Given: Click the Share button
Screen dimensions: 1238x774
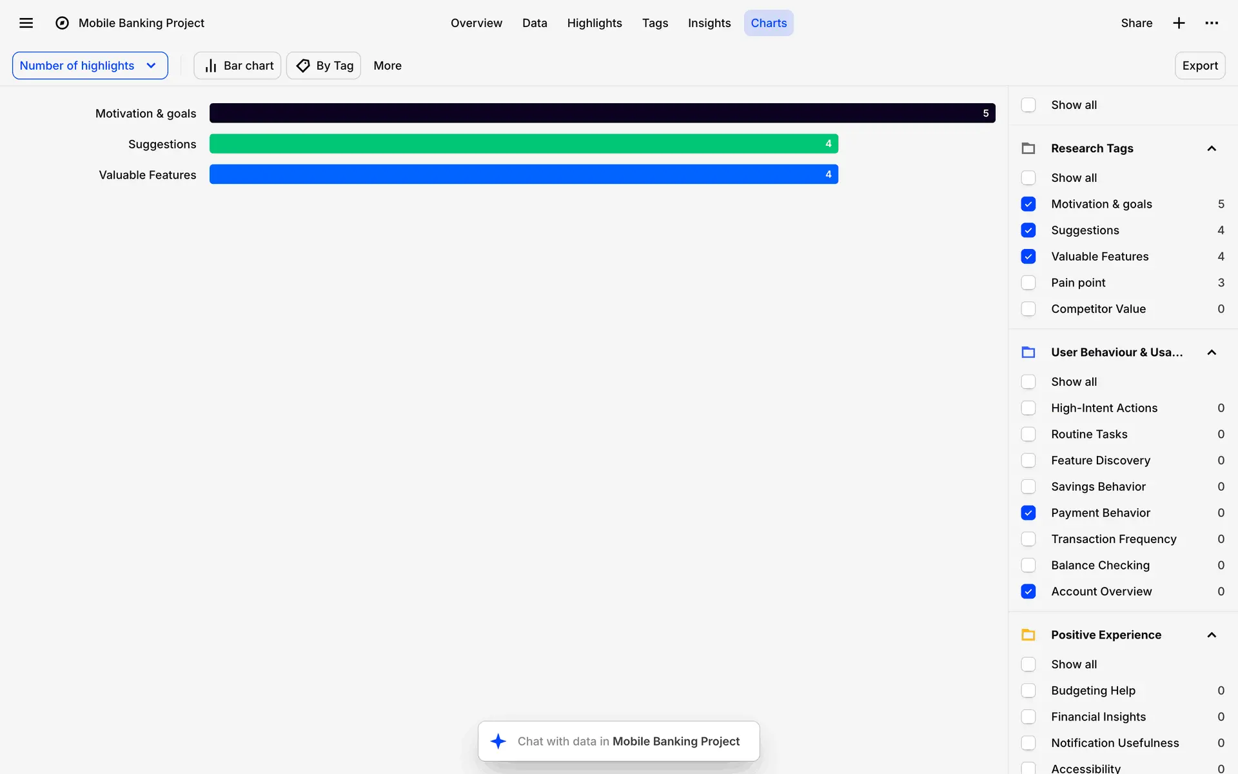Looking at the screenshot, I should 1136,23.
